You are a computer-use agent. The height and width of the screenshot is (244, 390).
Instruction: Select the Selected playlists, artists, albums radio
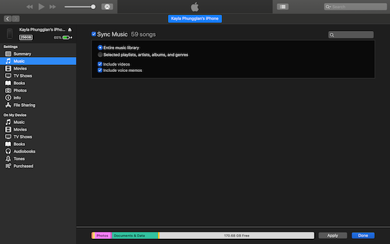100,55
